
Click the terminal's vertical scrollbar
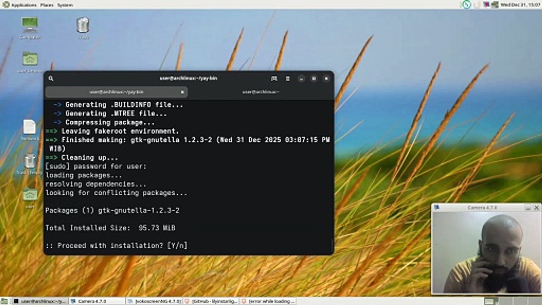332,246
